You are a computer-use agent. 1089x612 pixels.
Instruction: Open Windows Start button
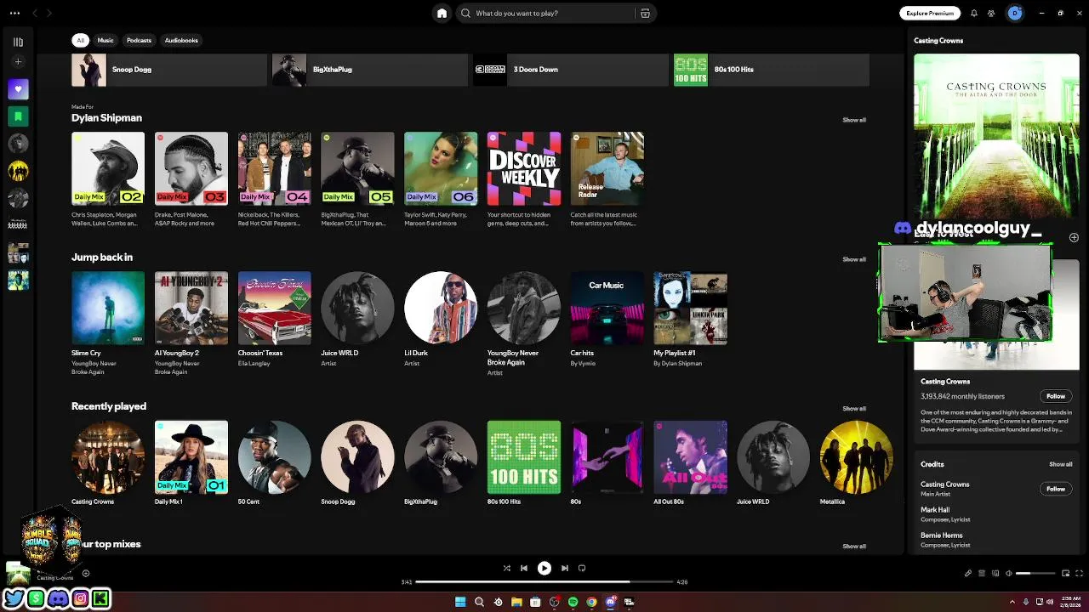[x=460, y=602]
